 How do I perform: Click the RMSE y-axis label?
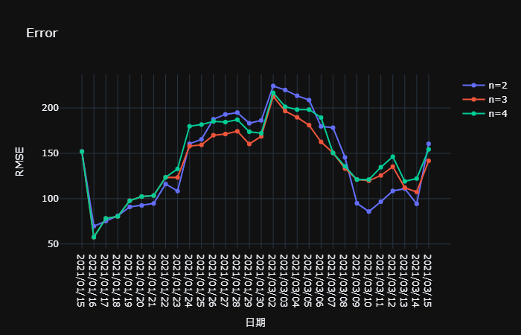(19, 162)
